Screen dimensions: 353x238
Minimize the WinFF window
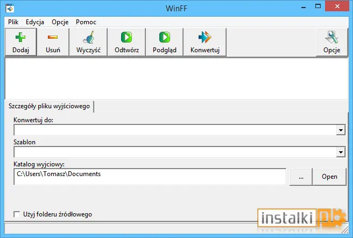coord(303,7)
